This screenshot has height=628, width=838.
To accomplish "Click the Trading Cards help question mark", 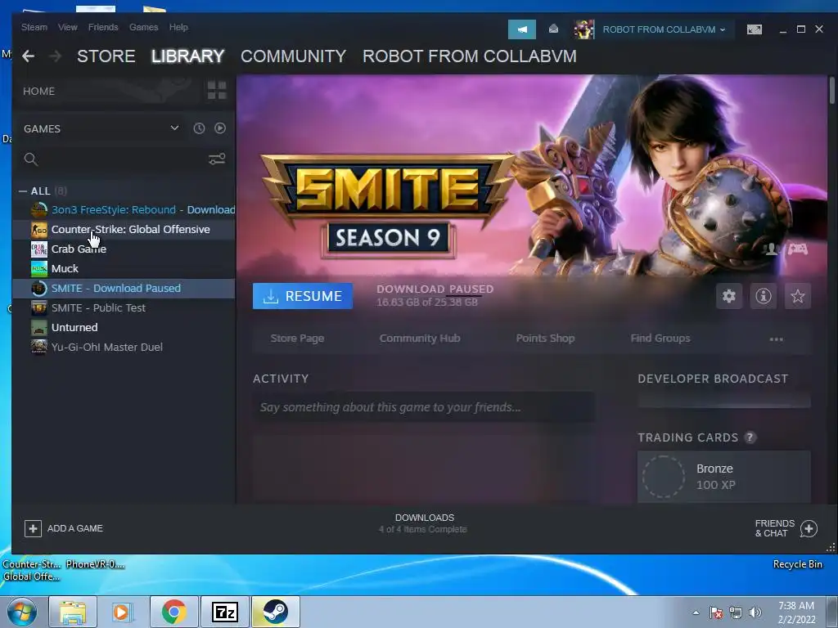I will (x=750, y=437).
